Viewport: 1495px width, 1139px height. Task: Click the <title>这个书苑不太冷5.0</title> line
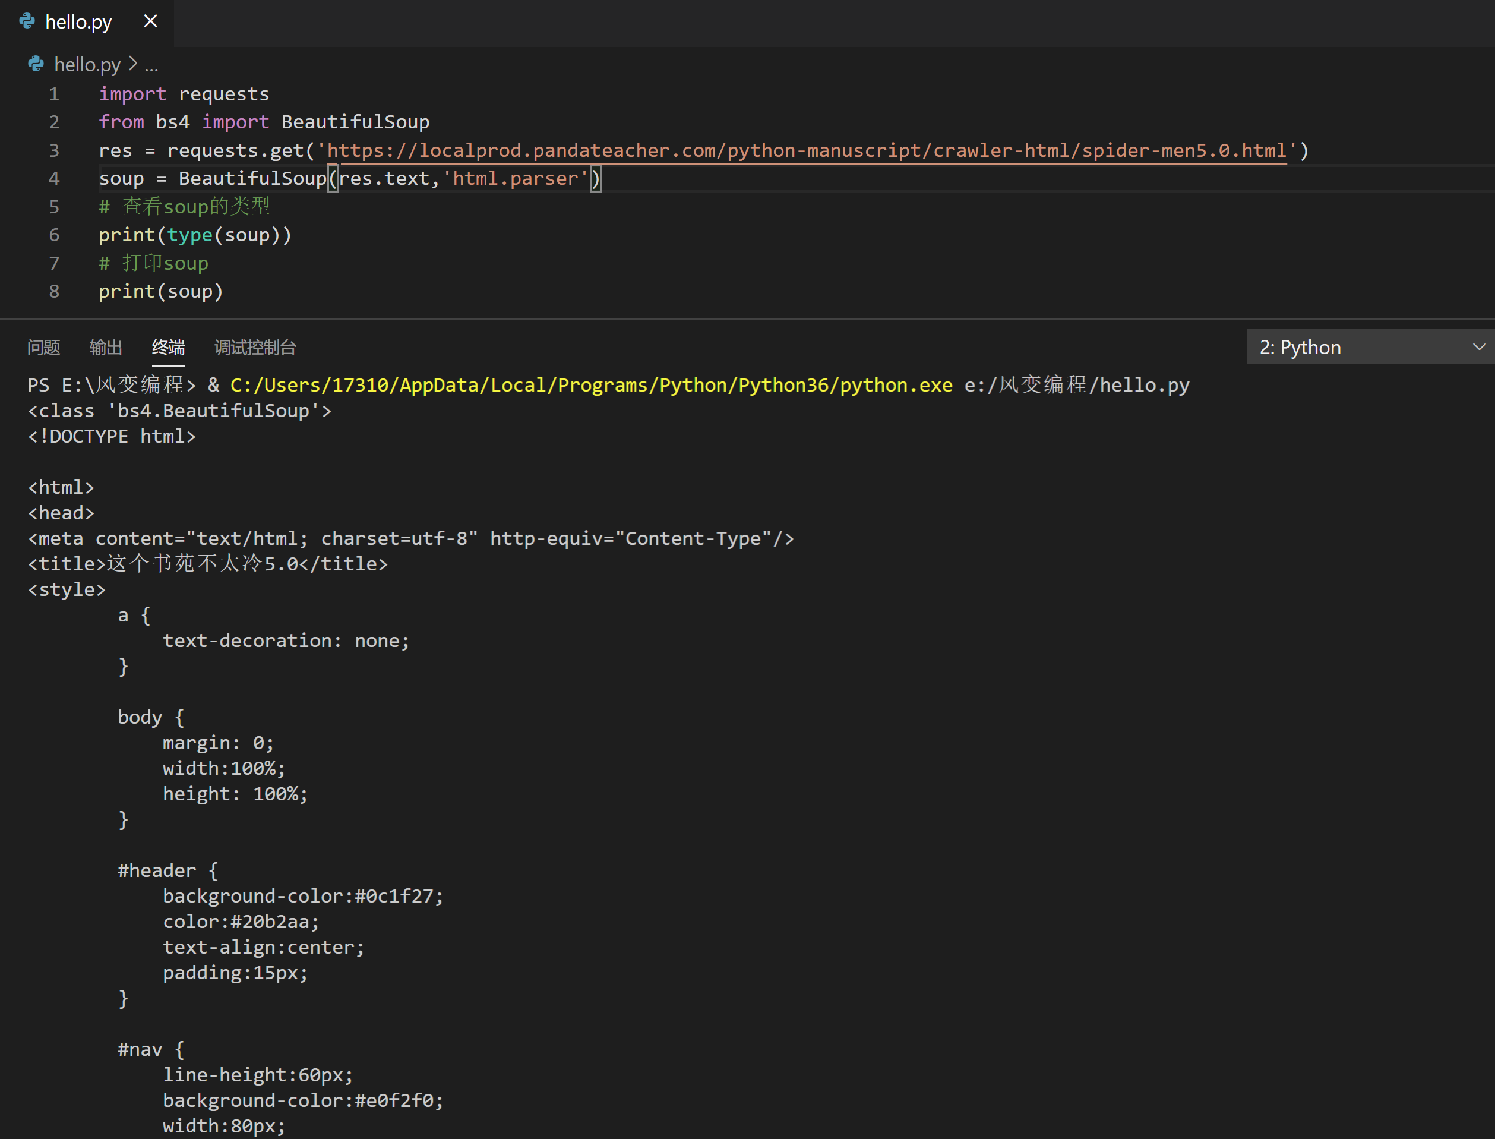pyautogui.click(x=208, y=563)
